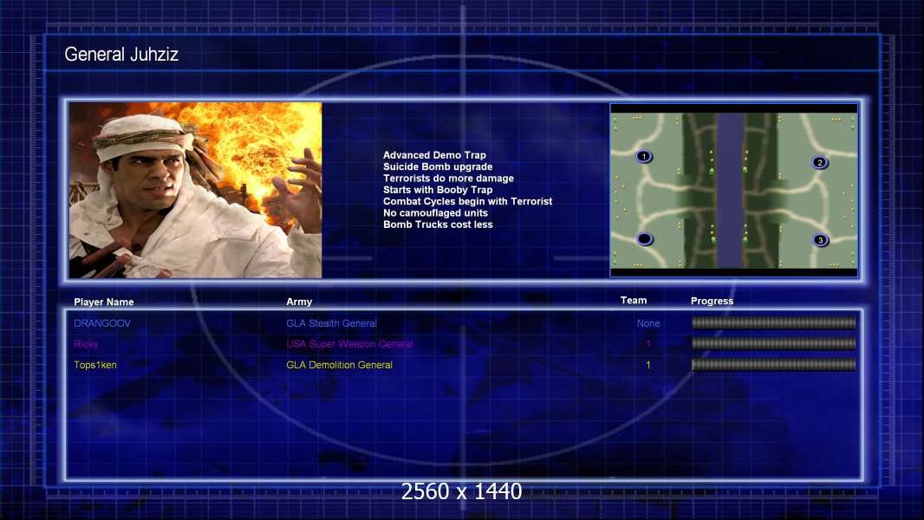Click the 'Suicide Bomb upgrade' ability line

438,166
